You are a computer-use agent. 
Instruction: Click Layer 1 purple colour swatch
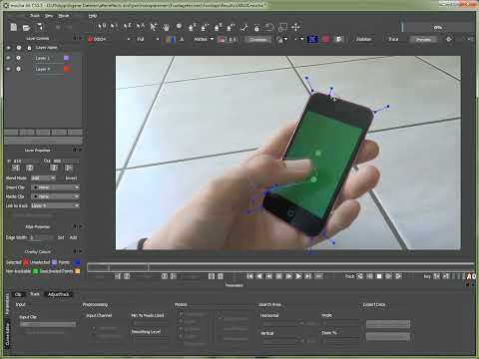coord(66,58)
